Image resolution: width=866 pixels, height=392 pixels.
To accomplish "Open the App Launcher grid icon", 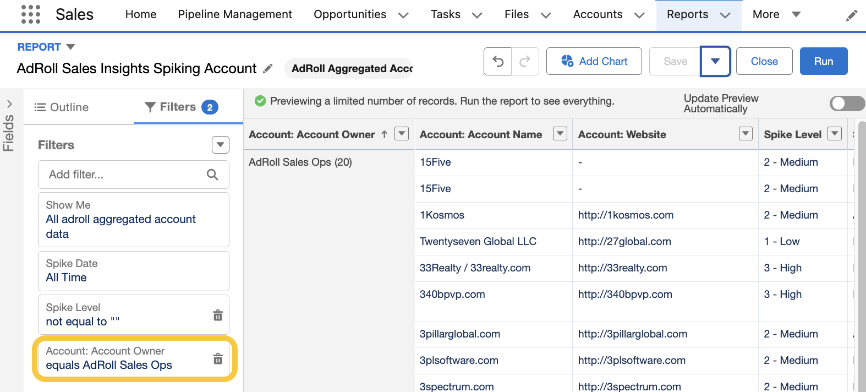I will point(31,14).
